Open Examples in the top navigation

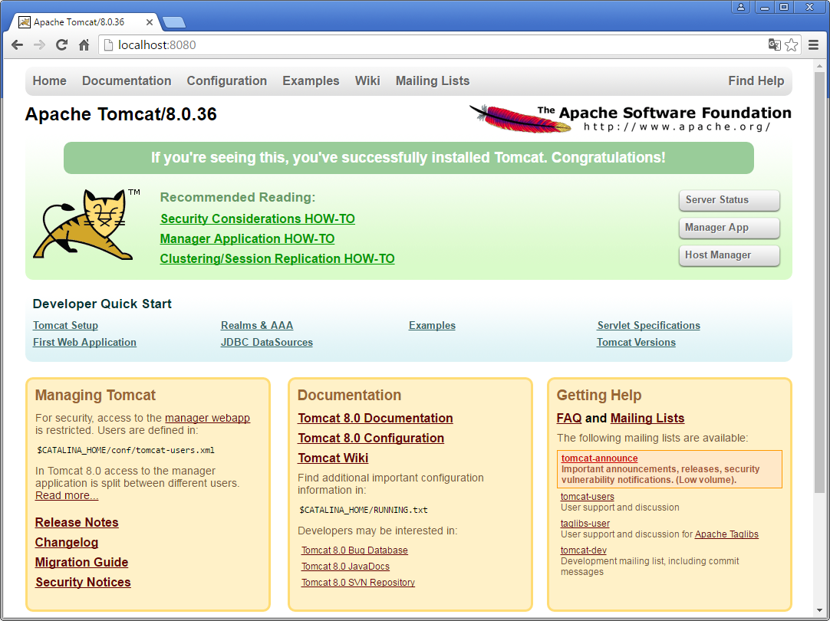pos(311,81)
